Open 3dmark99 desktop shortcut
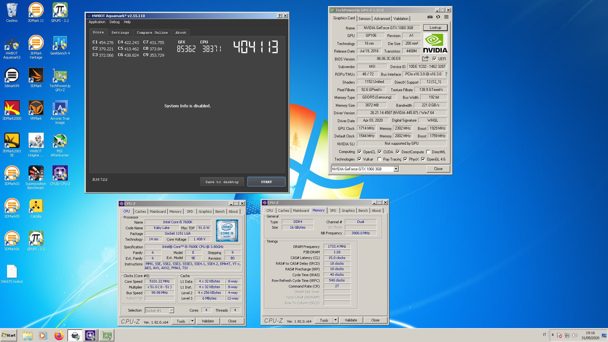This screenshot has height=342, width=608. [12, 78]
